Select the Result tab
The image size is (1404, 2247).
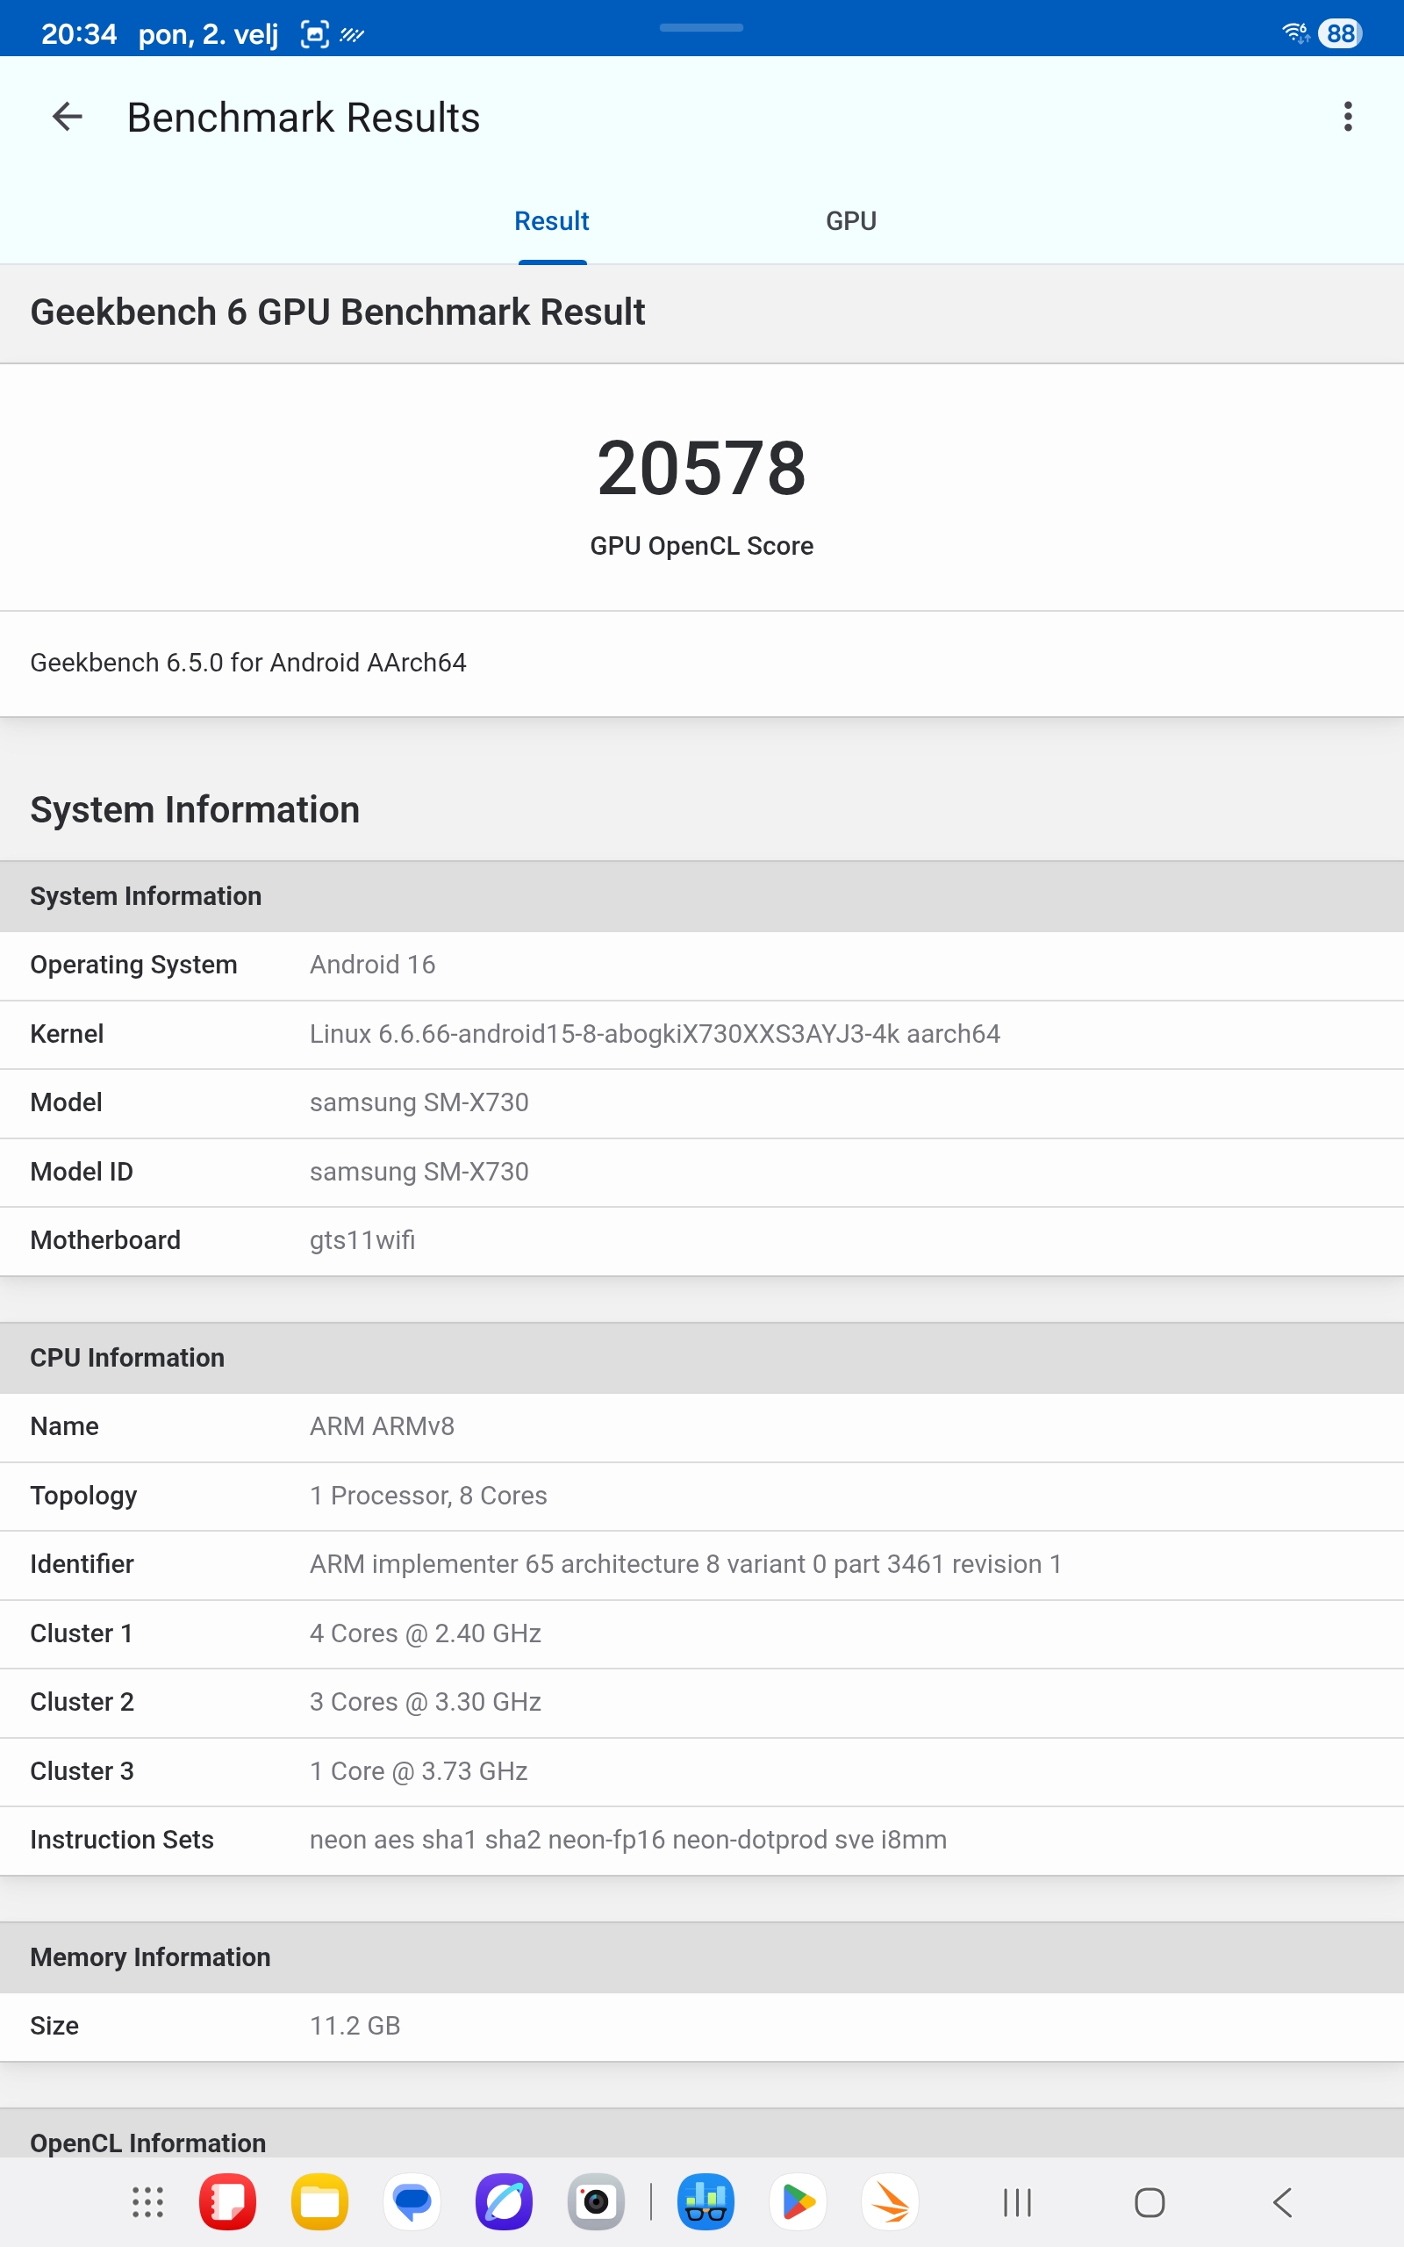coord(552,221)
